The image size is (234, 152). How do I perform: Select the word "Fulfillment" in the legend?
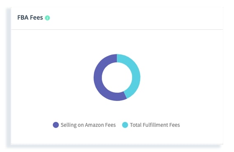pos(155,125)
